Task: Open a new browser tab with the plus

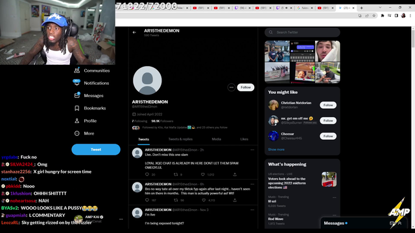Action: point(362,8)
